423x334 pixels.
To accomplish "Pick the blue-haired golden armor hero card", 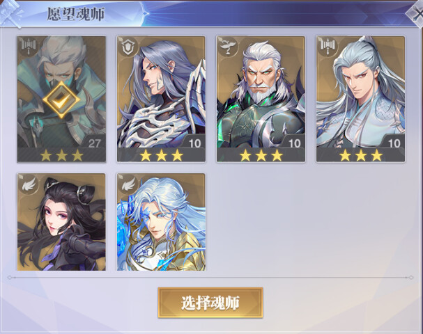I will coord(161,222).
